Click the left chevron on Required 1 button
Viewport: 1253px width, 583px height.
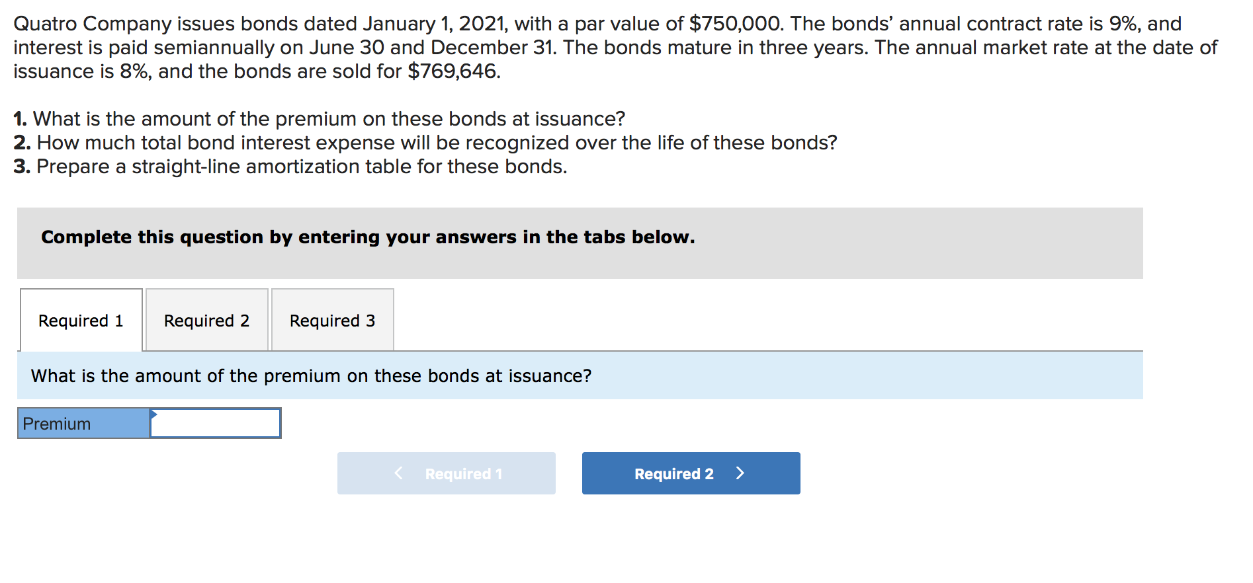[398, 473]
